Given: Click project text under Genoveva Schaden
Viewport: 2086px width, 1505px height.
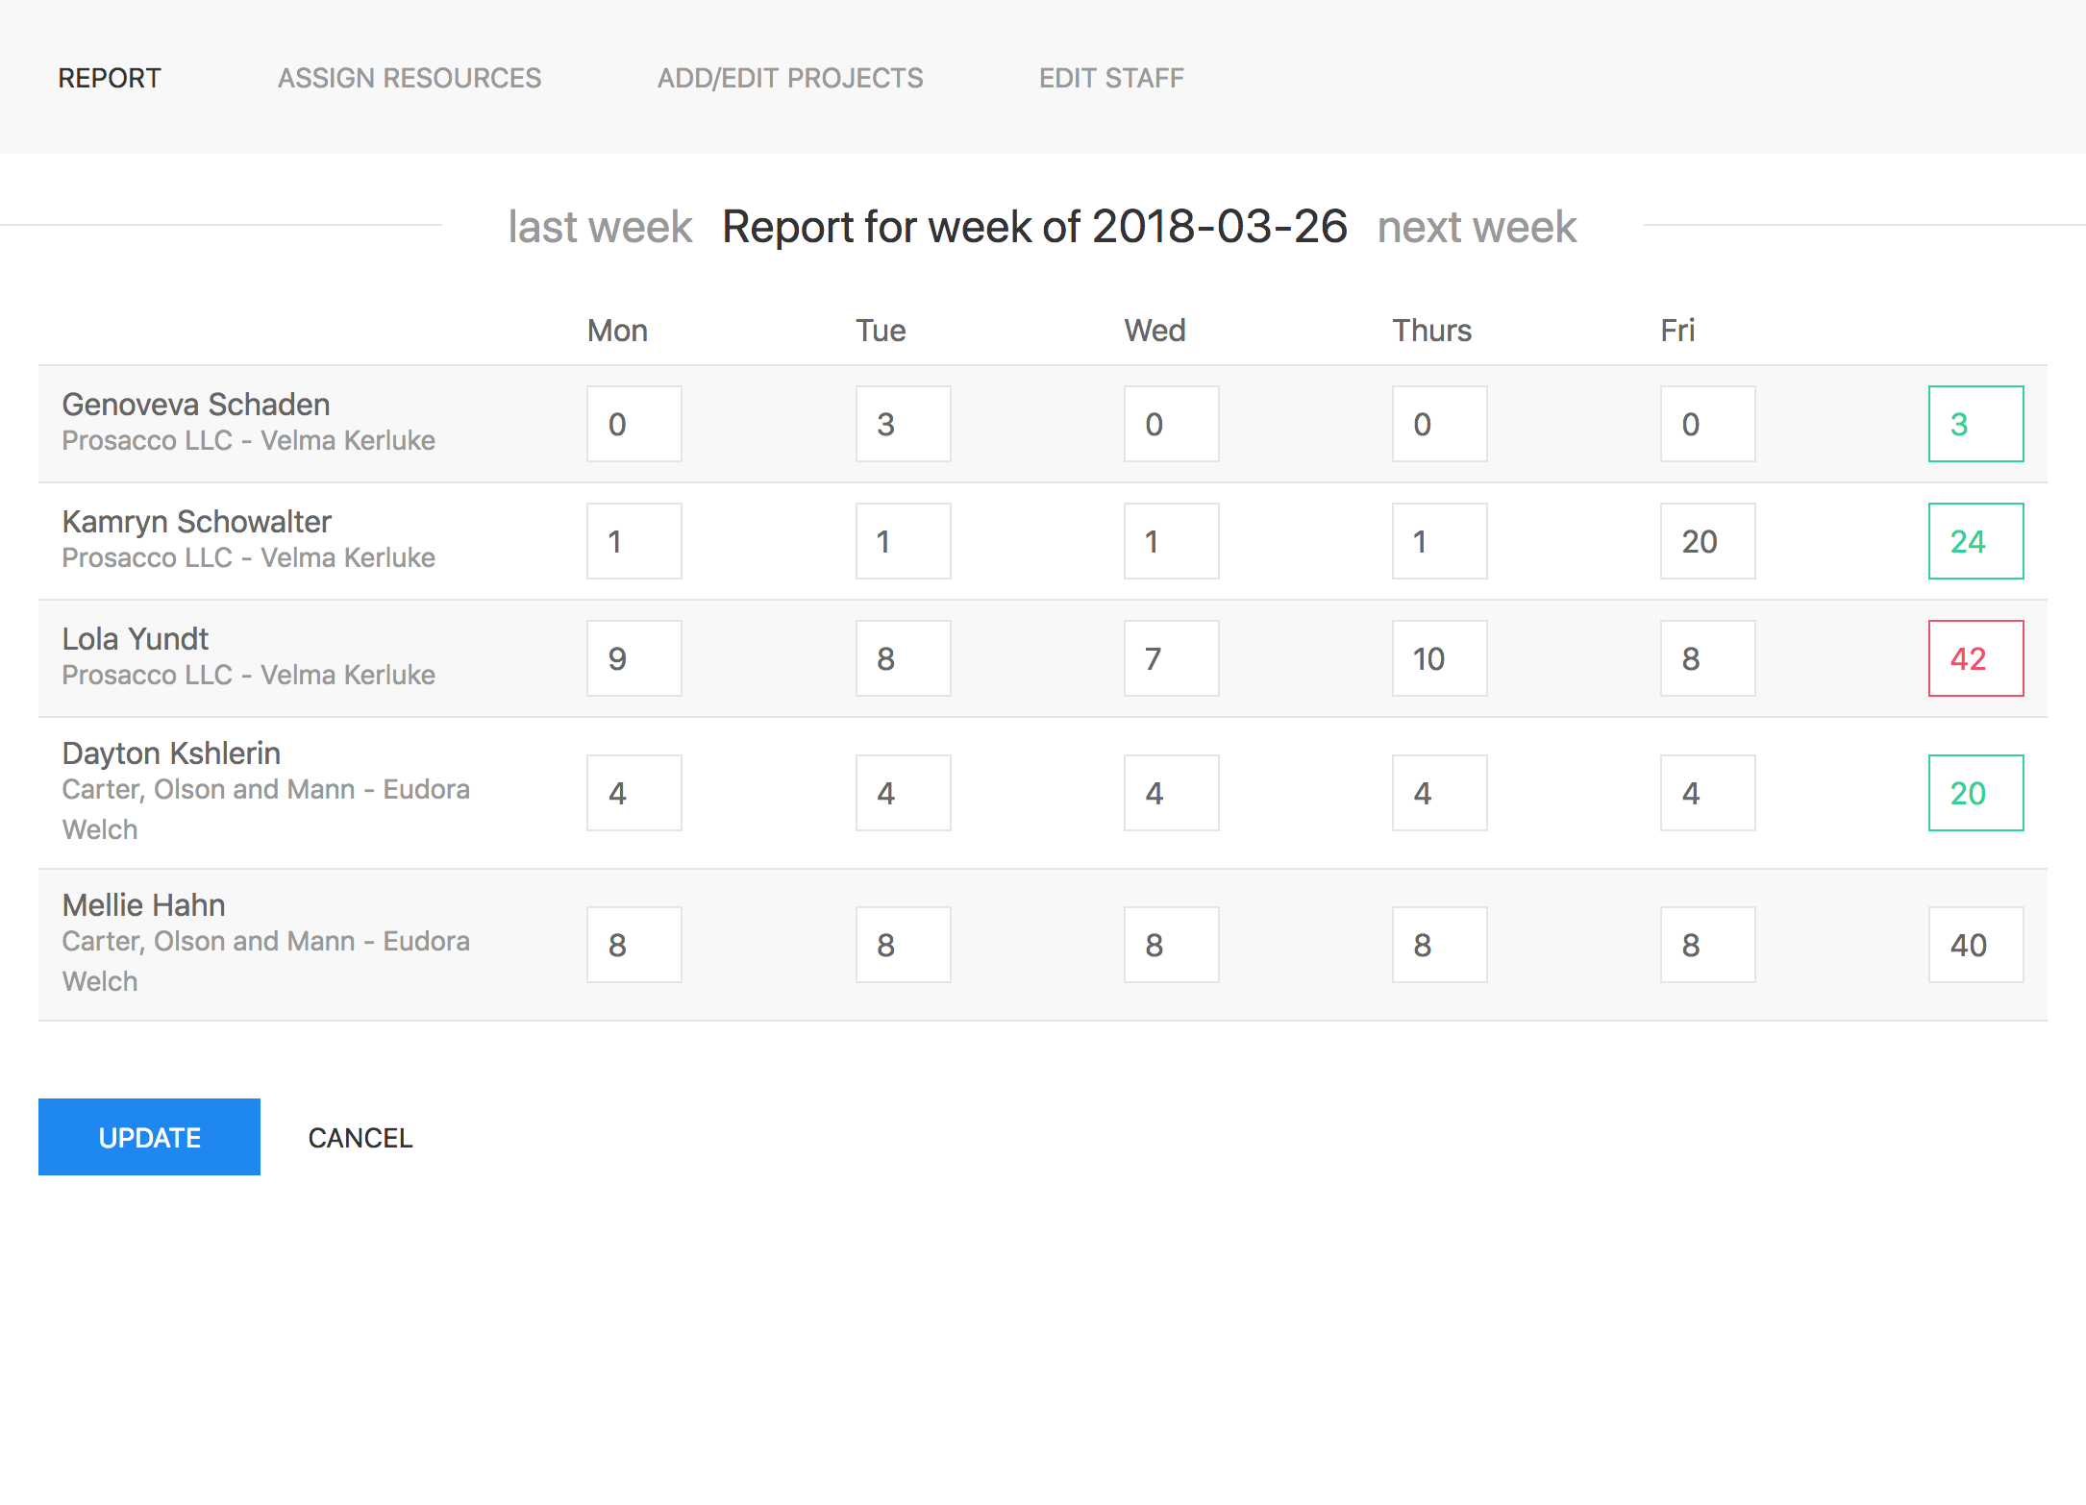Looking at the screenshot, I should pyautogui.click(x=248, y=440).
